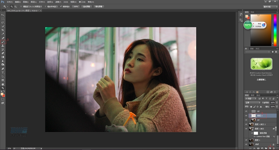This screenshot has height=150, width=279.
Task: Select the Move tool
Action: [x=3, y=15]
